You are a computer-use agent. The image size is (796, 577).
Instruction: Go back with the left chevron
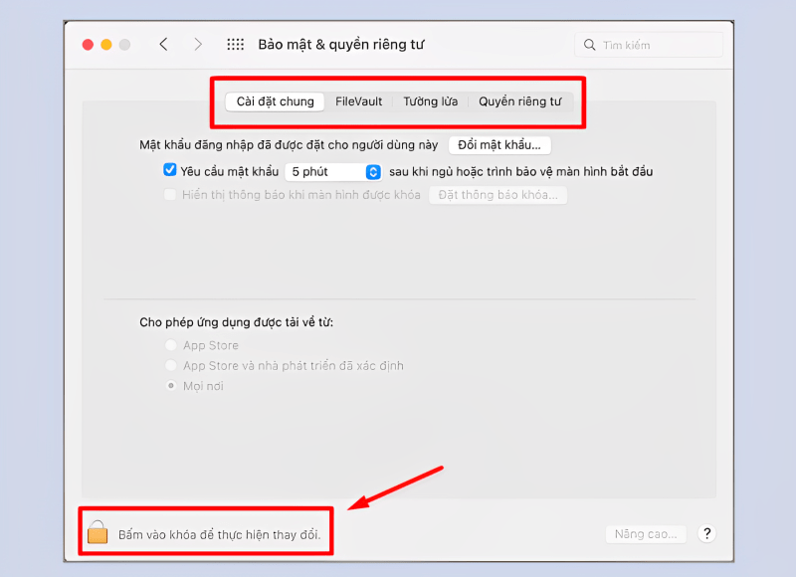coord(163,45)
